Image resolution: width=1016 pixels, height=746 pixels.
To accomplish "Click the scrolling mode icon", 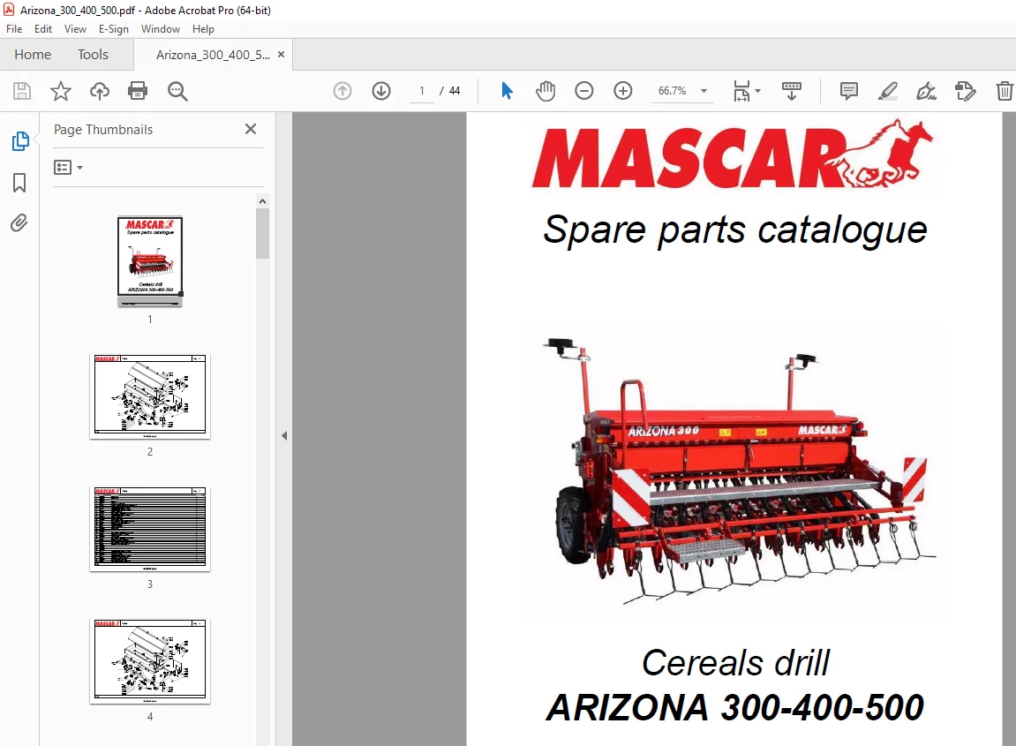I will point(791,91).
